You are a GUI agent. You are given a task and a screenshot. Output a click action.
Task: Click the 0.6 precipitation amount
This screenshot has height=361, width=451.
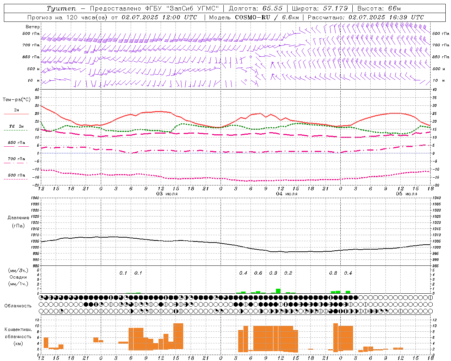(258, 273)
